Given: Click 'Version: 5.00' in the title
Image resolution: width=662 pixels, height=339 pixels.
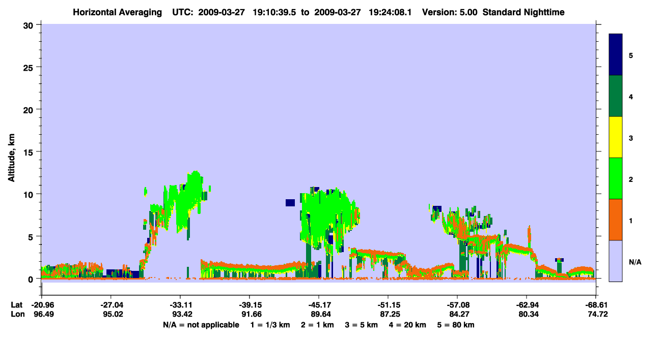Looking at the screenshot, I should click(x=450, y=12).
